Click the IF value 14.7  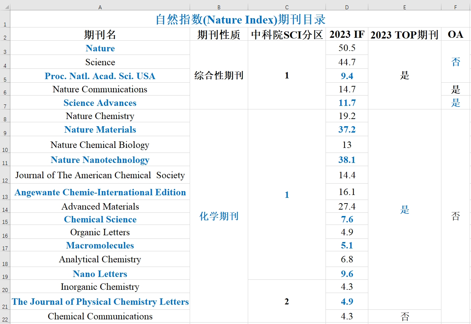click(347, 89)
